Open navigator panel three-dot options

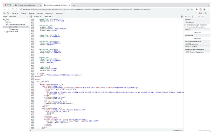[x=27, y=17]
